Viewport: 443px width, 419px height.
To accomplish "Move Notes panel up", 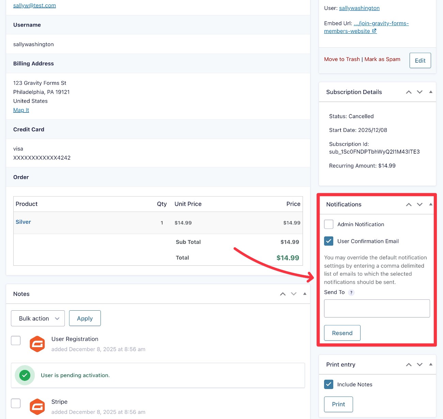I will tap(283, 294).
